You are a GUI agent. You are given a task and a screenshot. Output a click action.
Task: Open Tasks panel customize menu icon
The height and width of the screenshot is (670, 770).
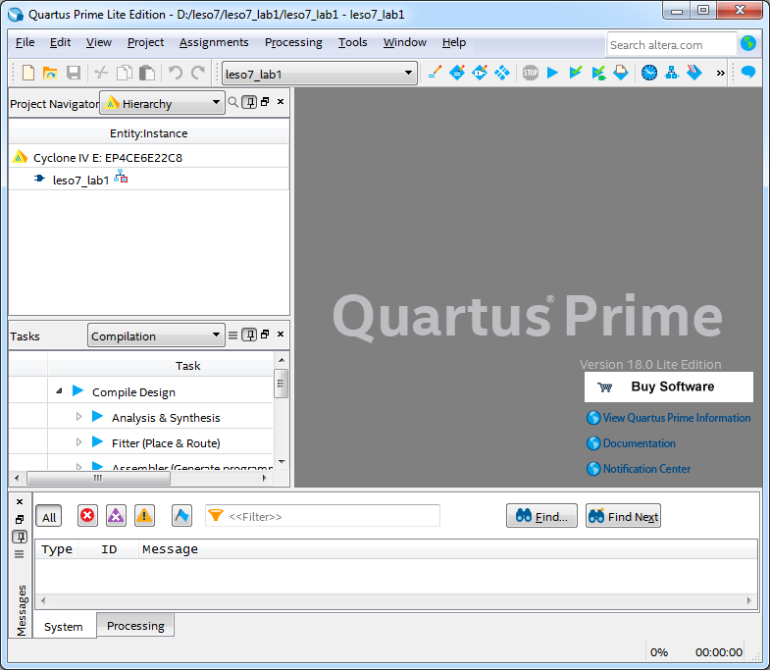pyautogui.click(x=233, y=335)
